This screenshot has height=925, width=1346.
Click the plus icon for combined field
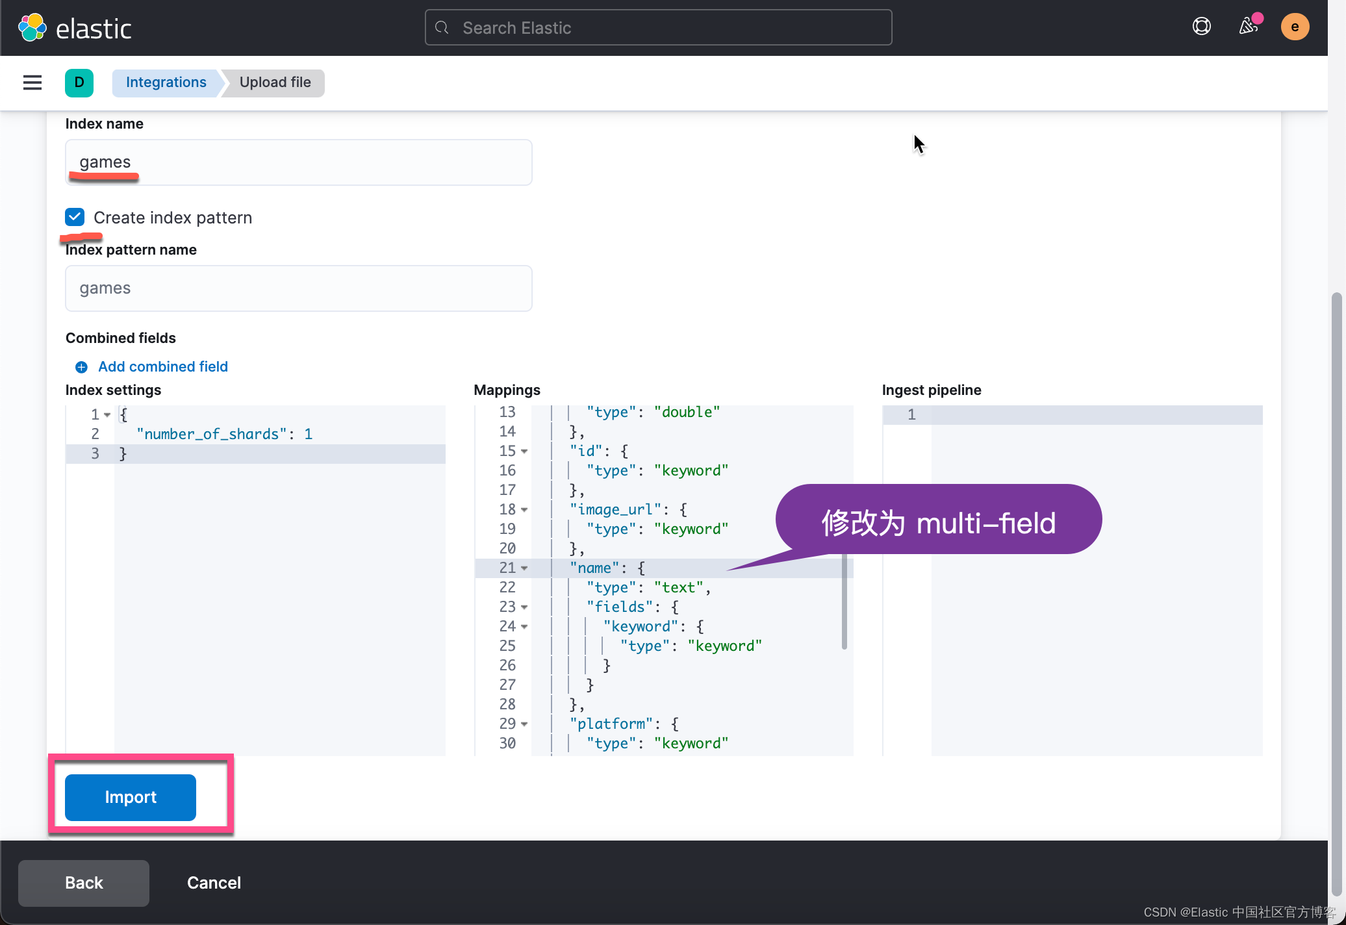click(x=81, y=367)
